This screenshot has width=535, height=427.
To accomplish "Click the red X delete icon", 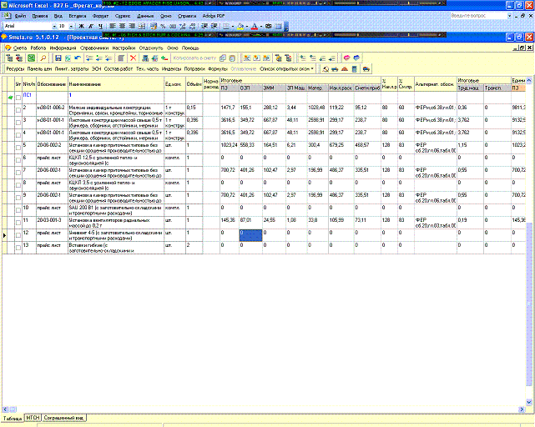I will [x=134, y=58].
